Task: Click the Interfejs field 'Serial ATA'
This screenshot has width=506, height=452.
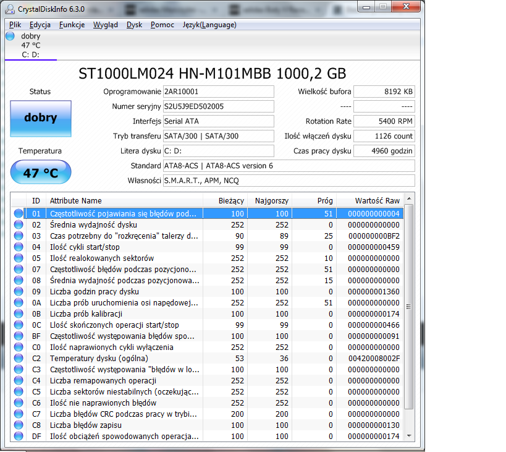Action: point(219,121)
